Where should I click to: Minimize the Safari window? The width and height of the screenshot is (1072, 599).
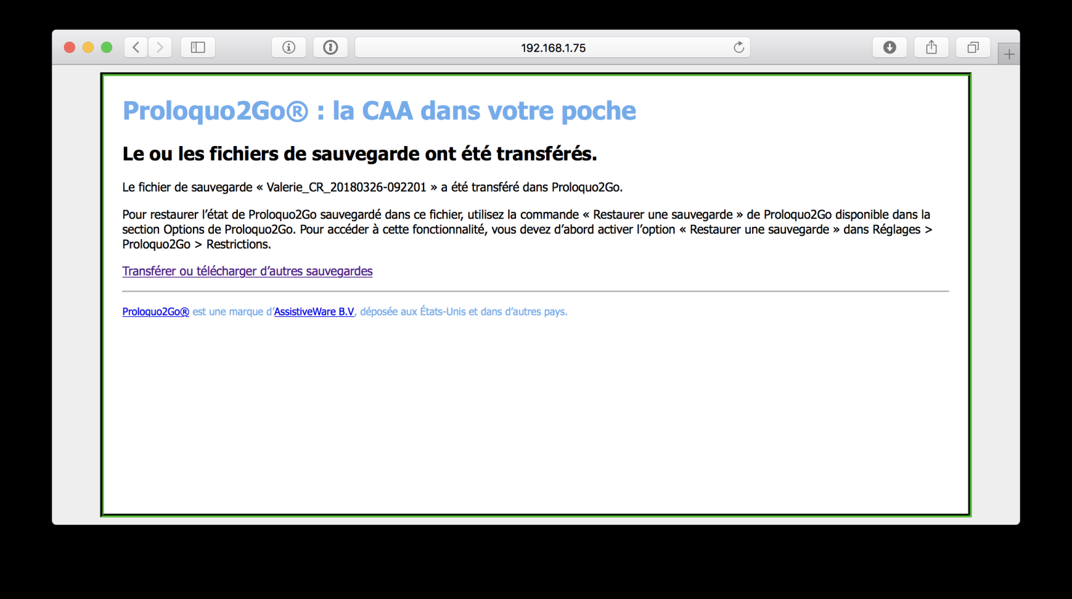coord(88,47)
